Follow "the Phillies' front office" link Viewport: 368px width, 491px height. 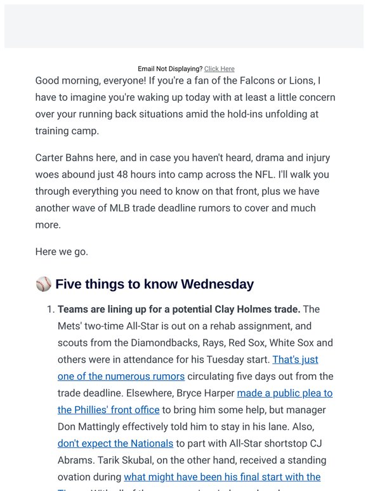(108, 410)
